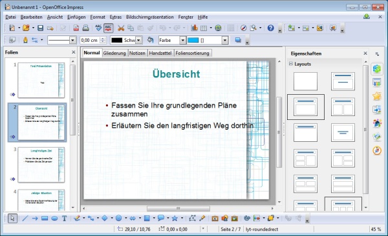Screen dimensions: 388x236
Task: Insert a chart using the chart icon
Action: click(x=194, y=28)
